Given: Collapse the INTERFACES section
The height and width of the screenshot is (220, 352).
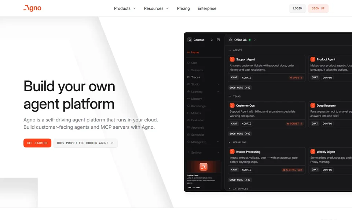Looking at the screenshot, I should [x=230, y=189].
